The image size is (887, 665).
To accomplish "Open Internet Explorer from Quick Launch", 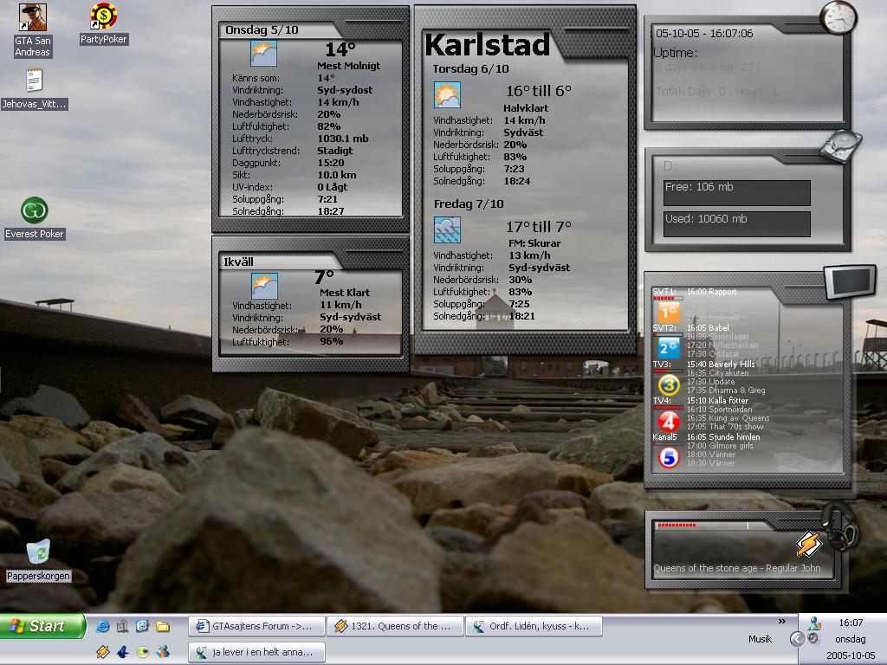I will click(x=103, y=626).
